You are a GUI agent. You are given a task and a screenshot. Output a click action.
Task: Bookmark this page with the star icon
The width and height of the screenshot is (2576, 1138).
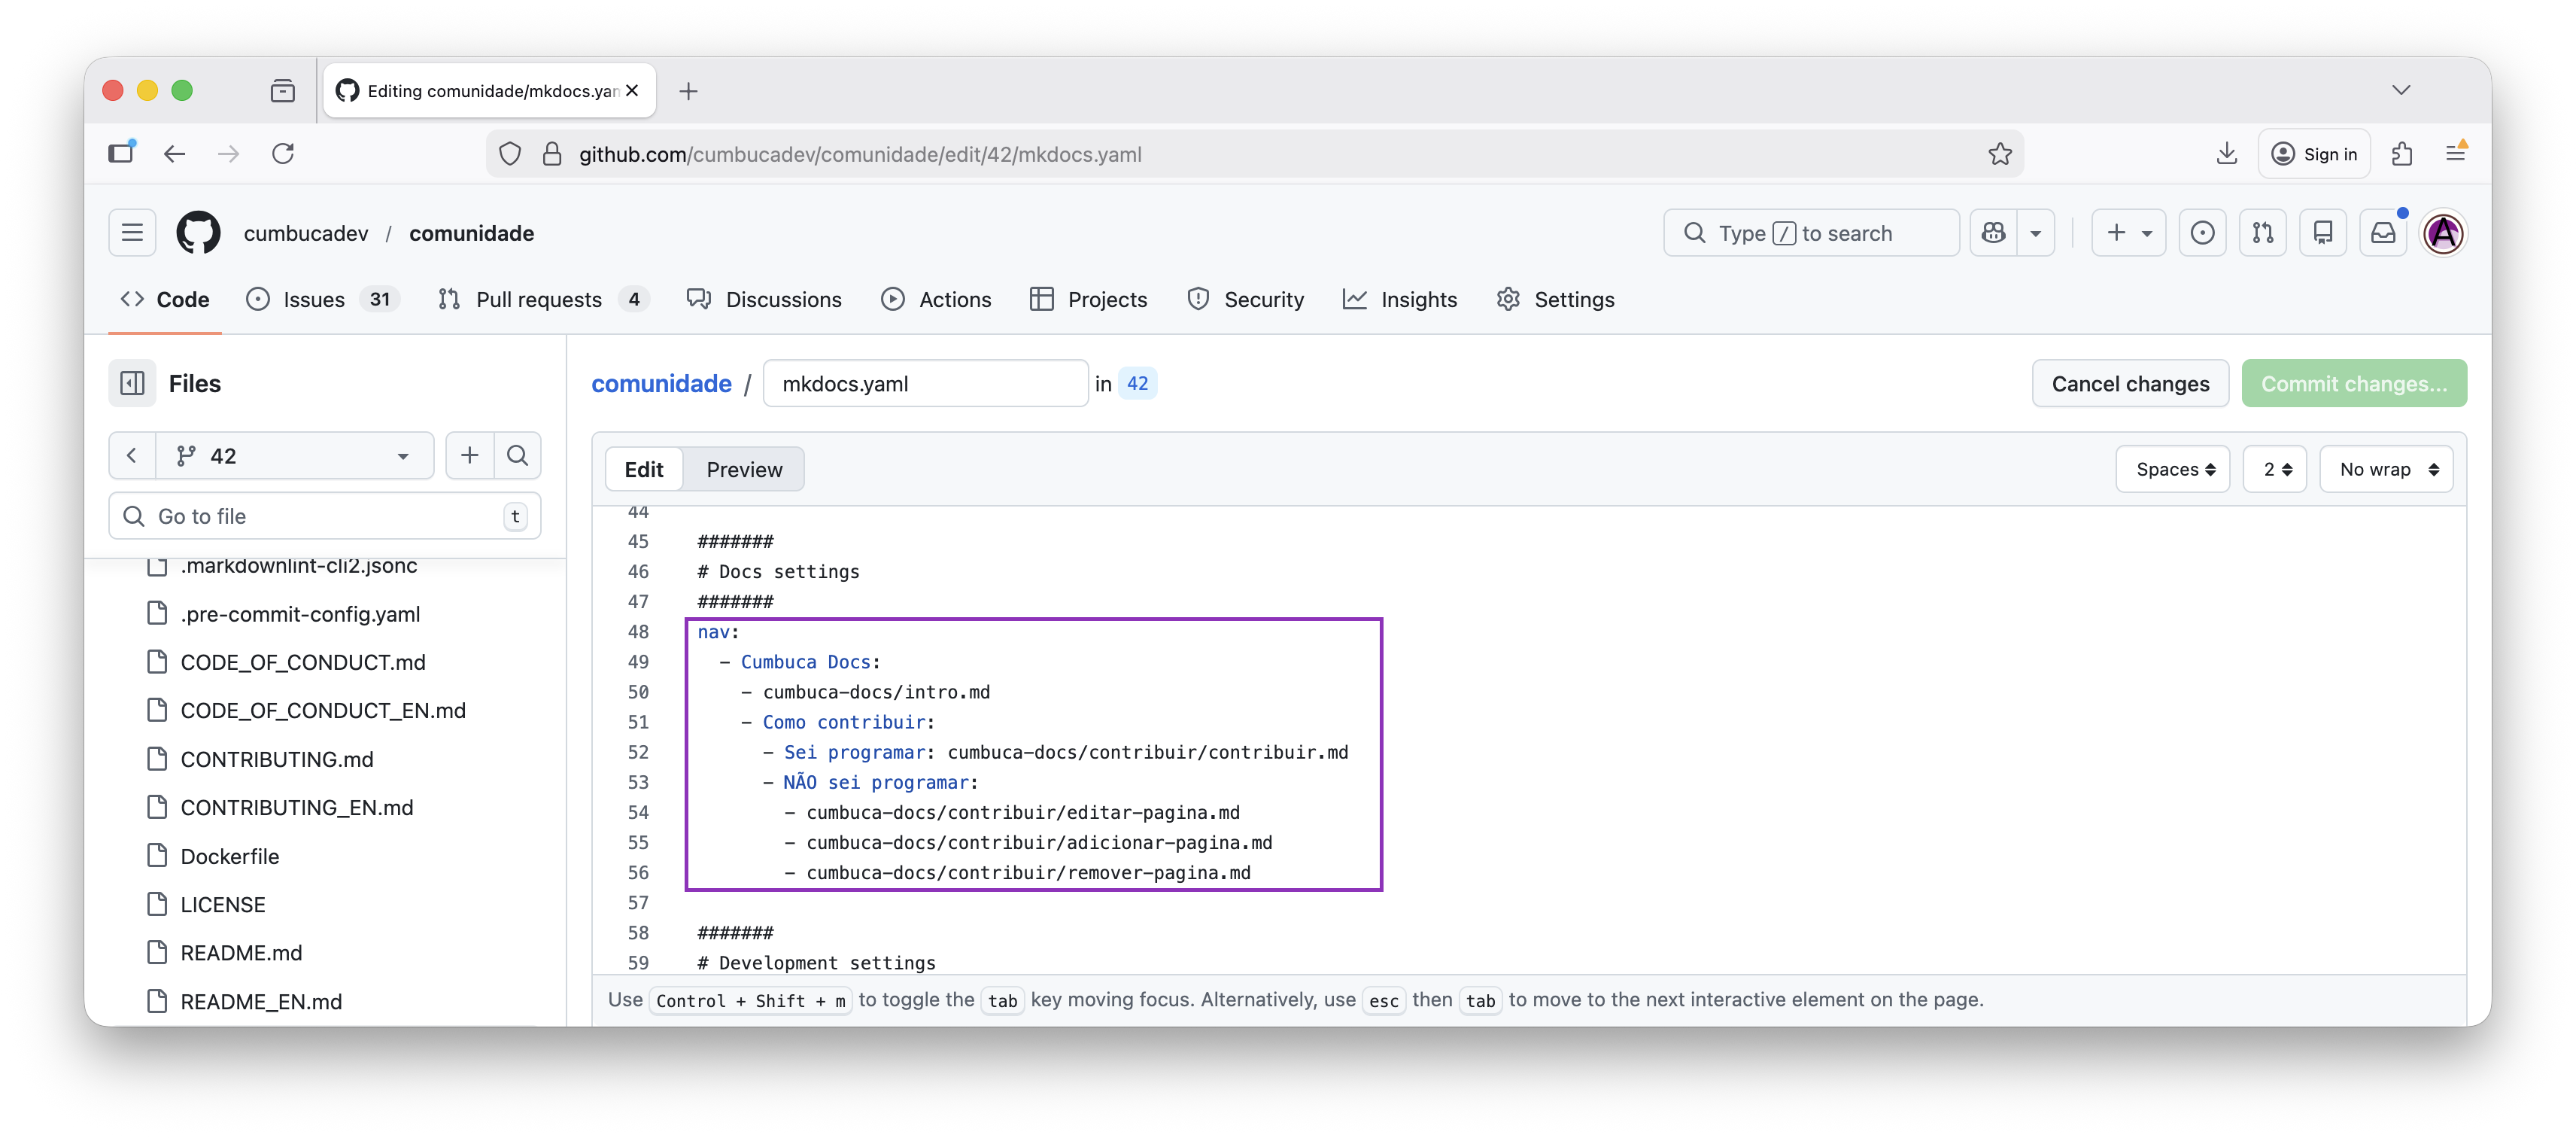1999,154
